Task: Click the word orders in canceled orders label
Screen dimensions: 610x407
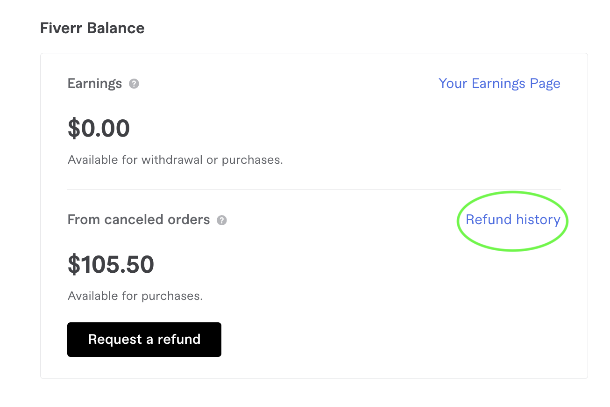Action: point(190,220)
